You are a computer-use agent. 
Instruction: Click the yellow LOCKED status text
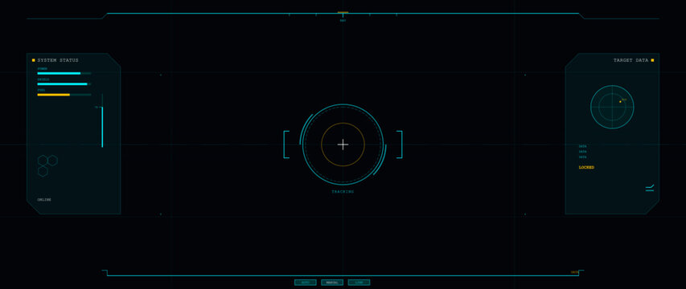[586, 168]
